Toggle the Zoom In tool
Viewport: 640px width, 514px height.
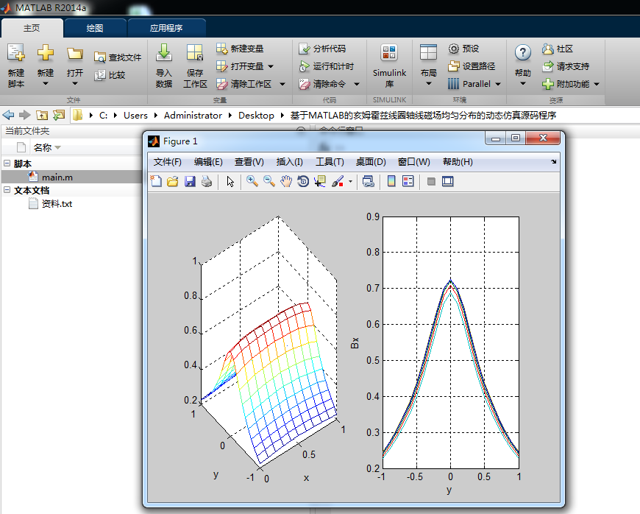coord(252,181)
